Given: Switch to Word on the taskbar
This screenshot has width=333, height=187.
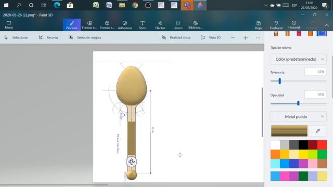Looking at the screenshot, I should 109,5.
